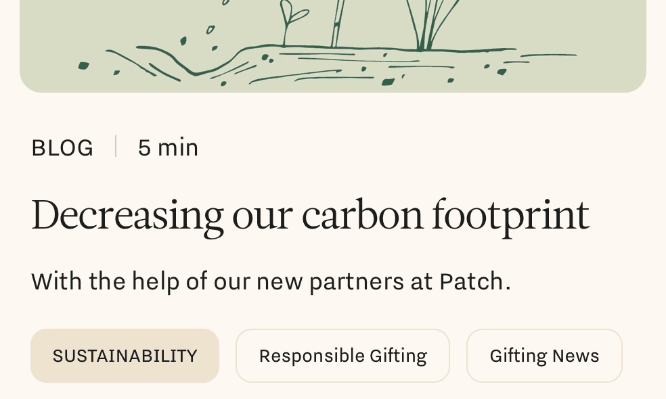Click the word Decreasing in the headline
The height and width of the screenshot is (399, 666).
[127, 216]
